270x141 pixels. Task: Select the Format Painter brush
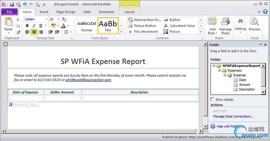click(18, 32)
